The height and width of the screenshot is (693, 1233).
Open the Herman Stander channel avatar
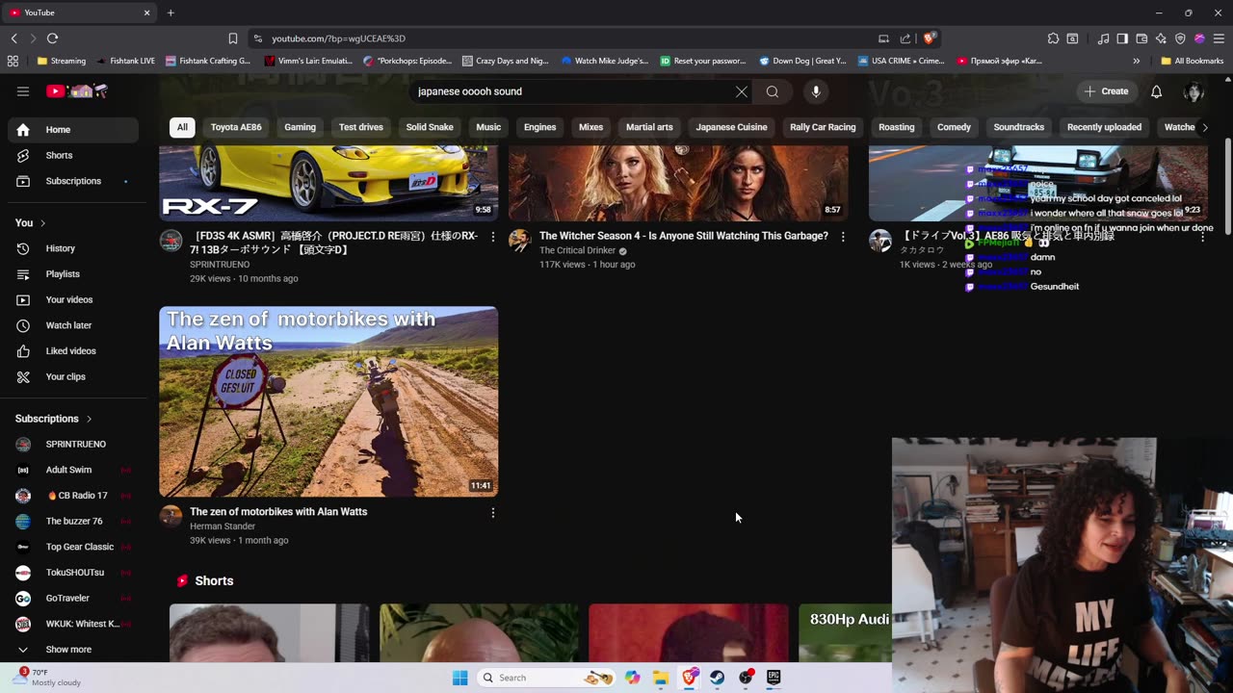(x=171, y=517)
